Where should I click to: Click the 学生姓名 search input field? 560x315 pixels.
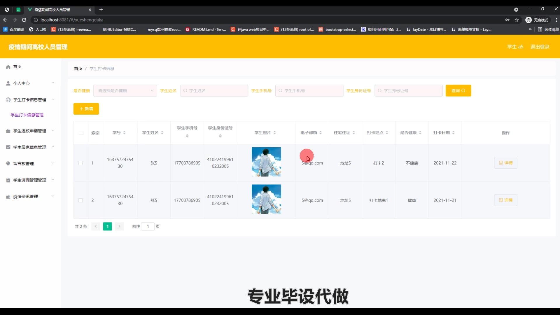point(214,91)
